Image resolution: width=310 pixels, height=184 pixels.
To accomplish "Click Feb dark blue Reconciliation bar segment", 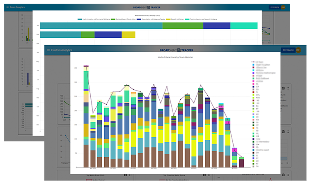I will click(x=108, y=34).
